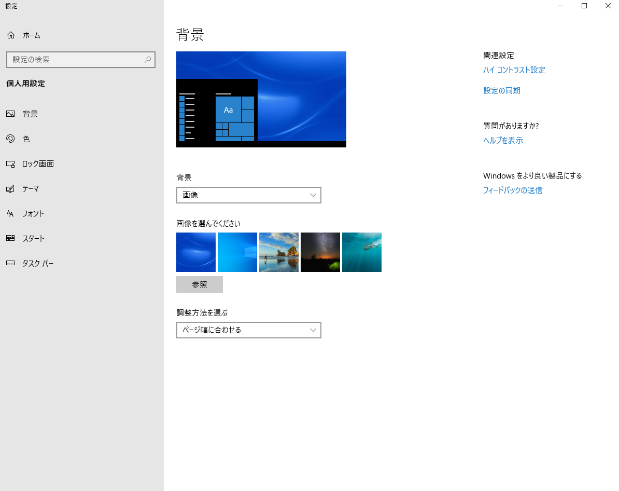
Task: Click the フォント font icon
Action: tap(10, 214)
